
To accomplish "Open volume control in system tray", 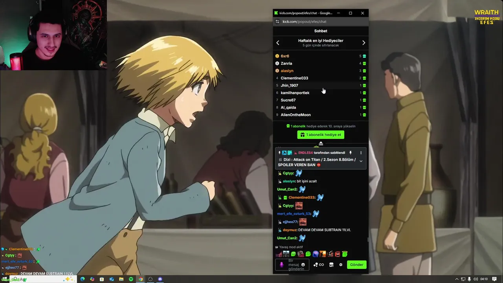I will point(476,279).
